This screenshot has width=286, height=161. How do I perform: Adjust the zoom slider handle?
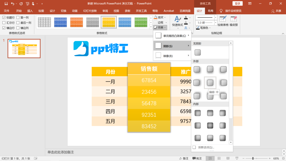tap(253, 158)
